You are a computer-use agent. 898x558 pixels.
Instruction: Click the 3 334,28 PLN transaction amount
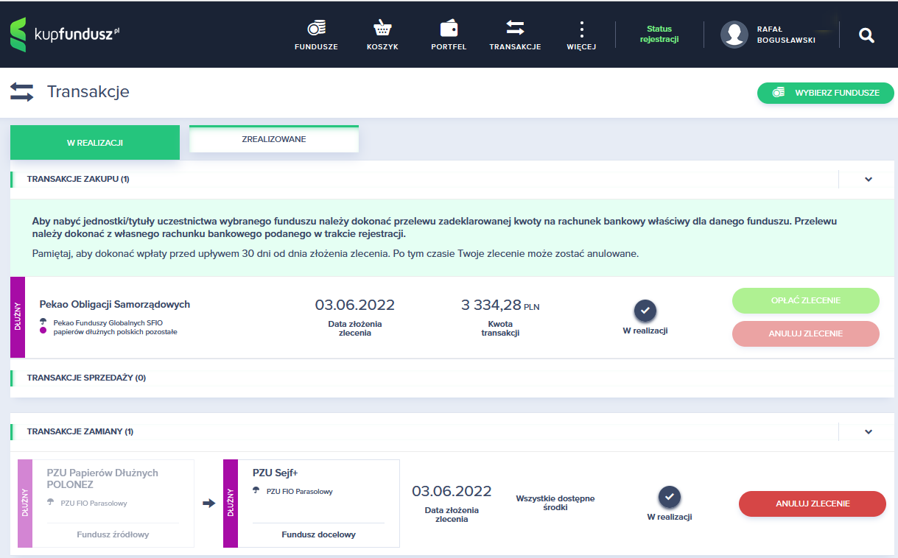point(501,305)
